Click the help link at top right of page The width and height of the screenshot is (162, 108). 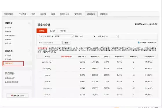tap(146, 24)
